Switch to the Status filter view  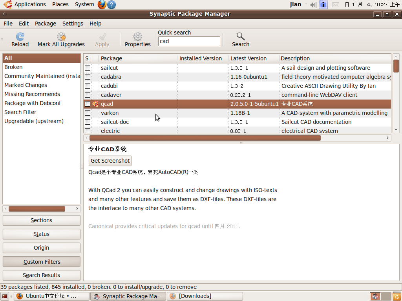pos(42,234)
